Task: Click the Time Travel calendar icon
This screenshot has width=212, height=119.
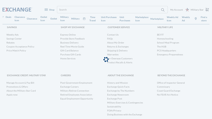Action: [84, 19]
